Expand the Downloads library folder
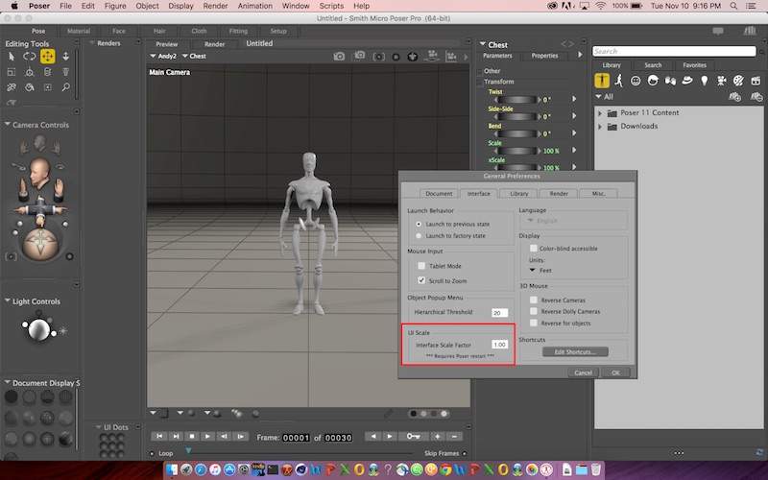The image size is (768, 480). (599, 127)
